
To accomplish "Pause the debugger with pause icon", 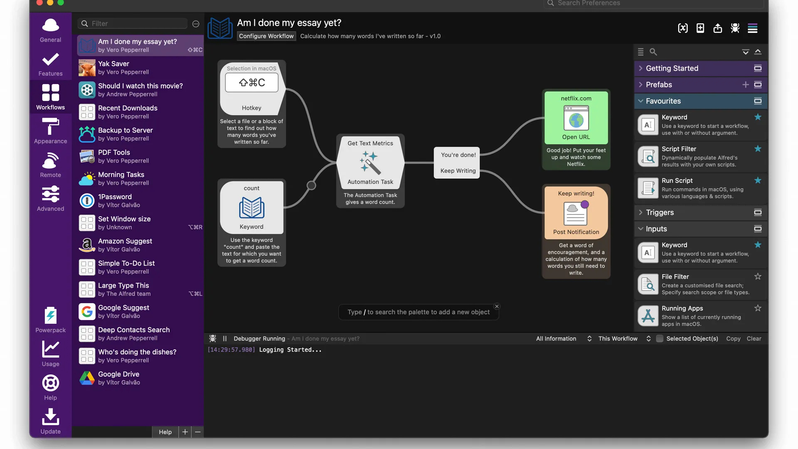I will pyautogui.click(x=225, y=339).
